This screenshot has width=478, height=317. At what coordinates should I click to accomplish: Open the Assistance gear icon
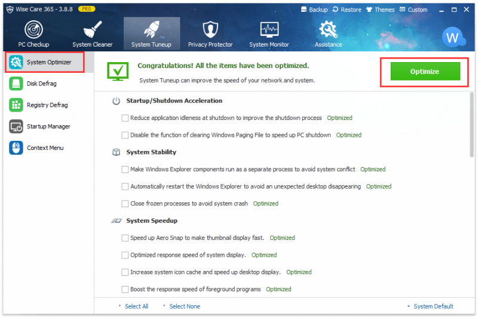(x=328, y=29)
